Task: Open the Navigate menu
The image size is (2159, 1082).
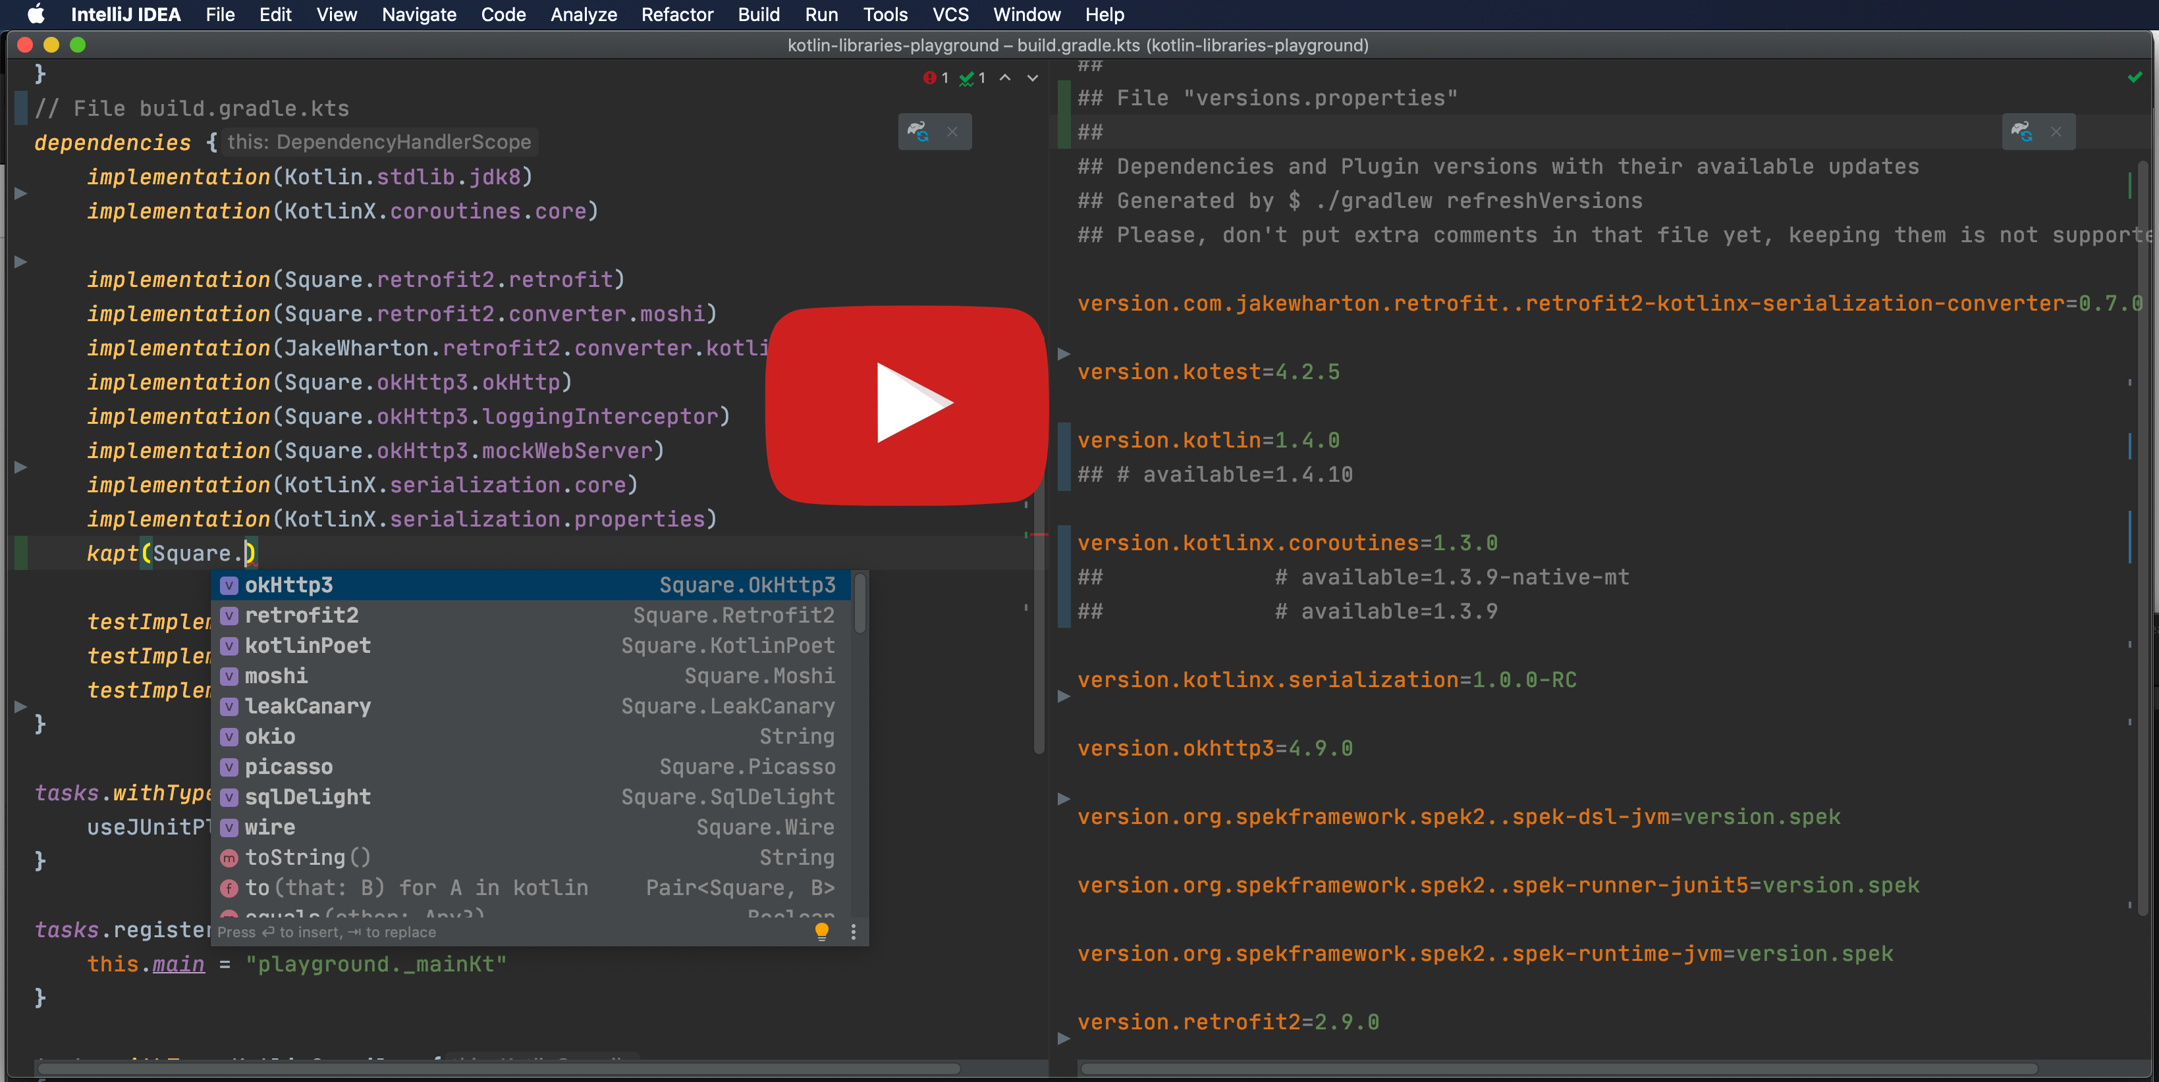Action: (x=418, y=14)
